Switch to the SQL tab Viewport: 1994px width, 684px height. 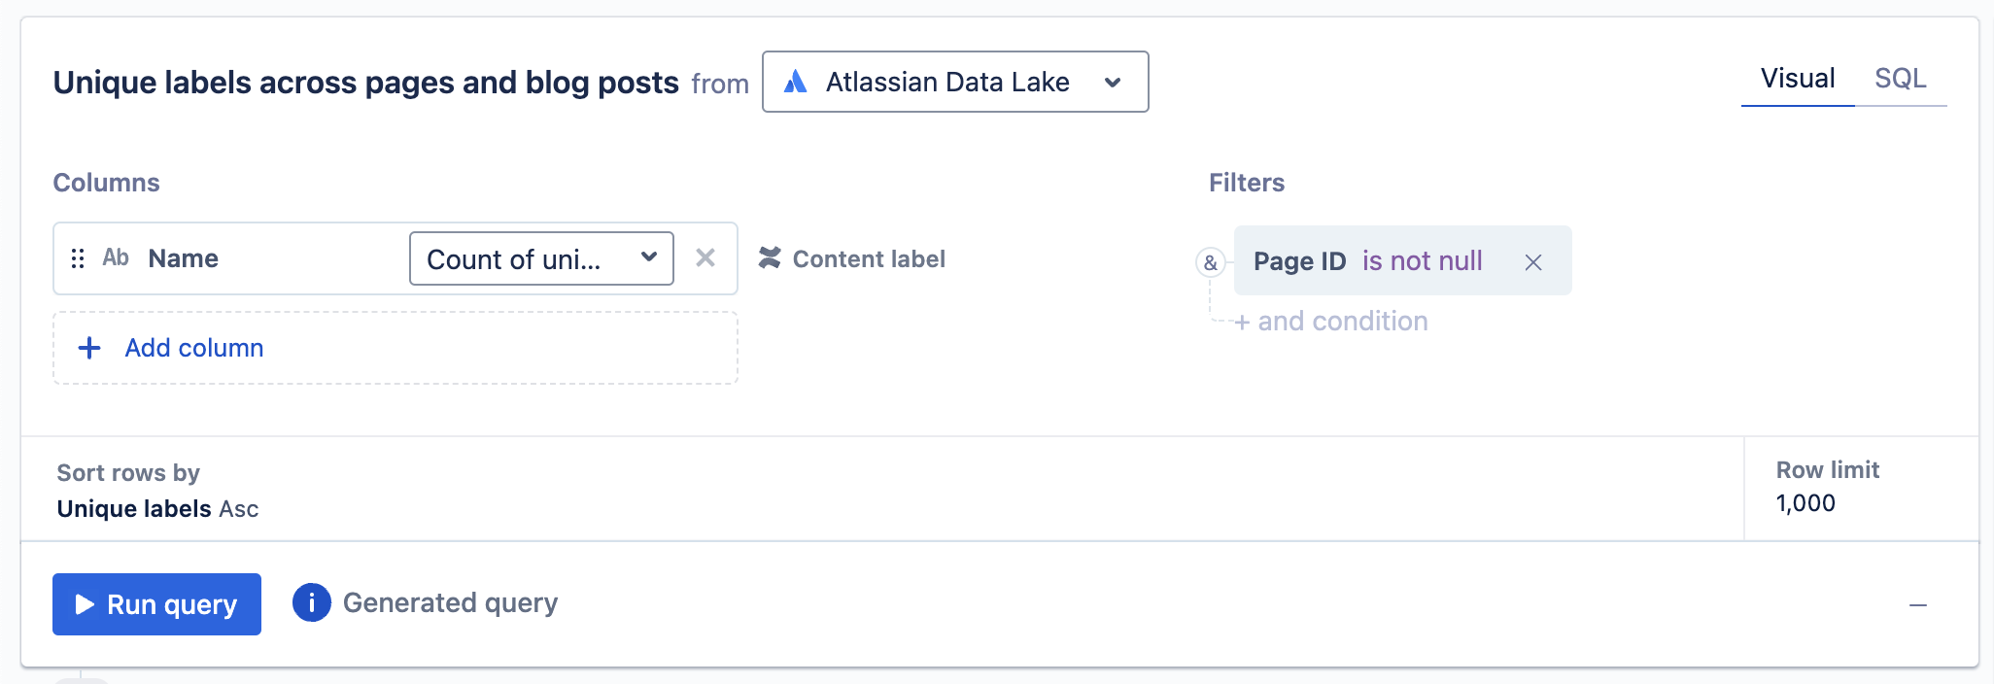[x=1901, y=79]
